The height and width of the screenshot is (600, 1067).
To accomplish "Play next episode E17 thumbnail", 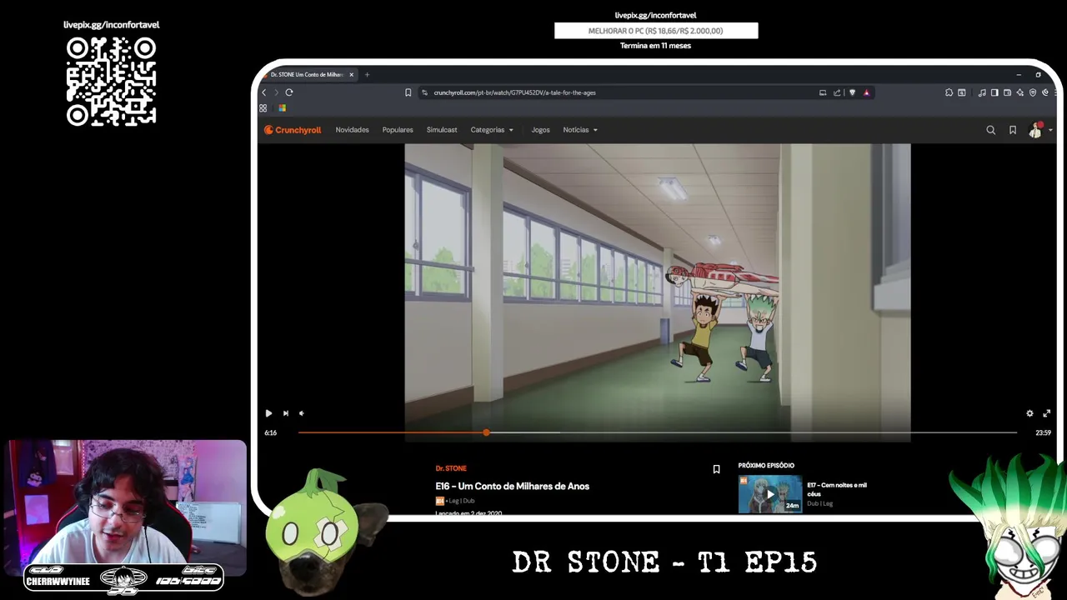I will tap(770, 494).
